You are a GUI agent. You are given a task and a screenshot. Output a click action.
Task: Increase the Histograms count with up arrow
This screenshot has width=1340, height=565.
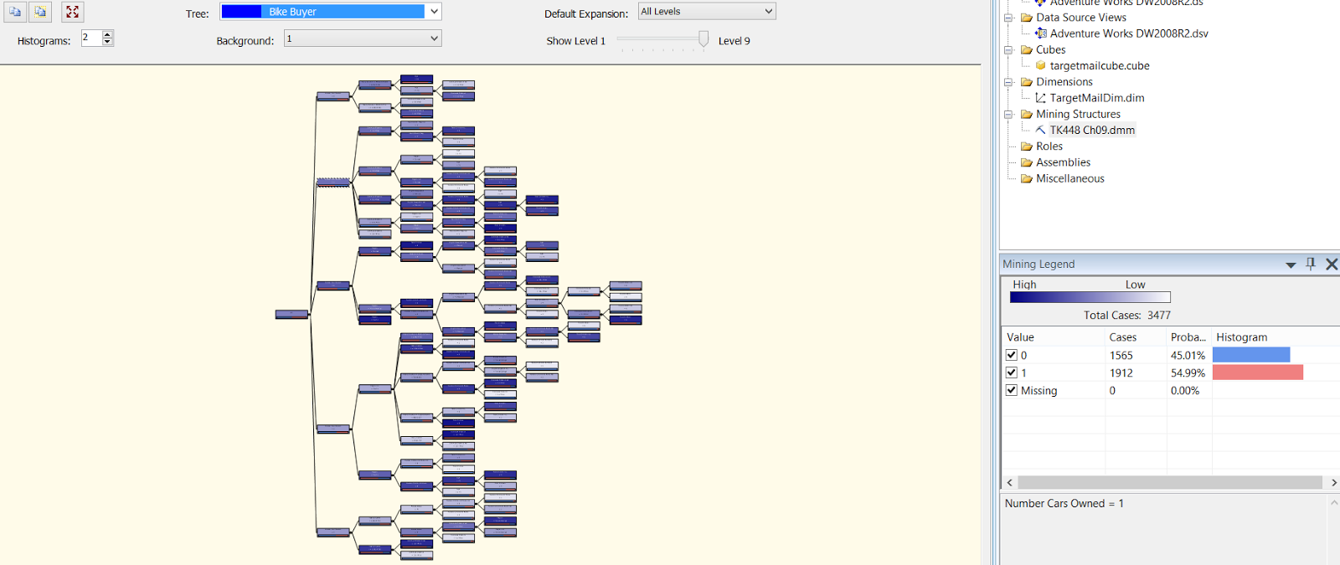[107, 34]
